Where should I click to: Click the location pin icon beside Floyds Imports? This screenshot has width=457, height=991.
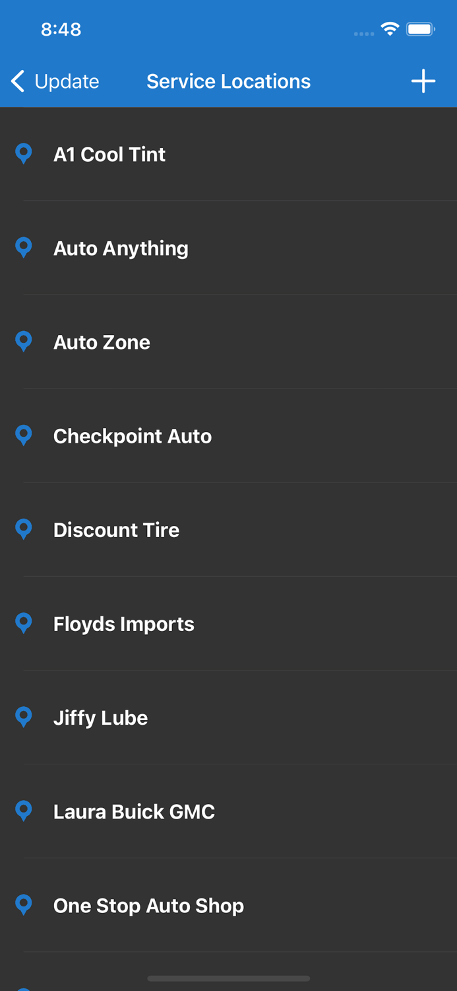24,623
